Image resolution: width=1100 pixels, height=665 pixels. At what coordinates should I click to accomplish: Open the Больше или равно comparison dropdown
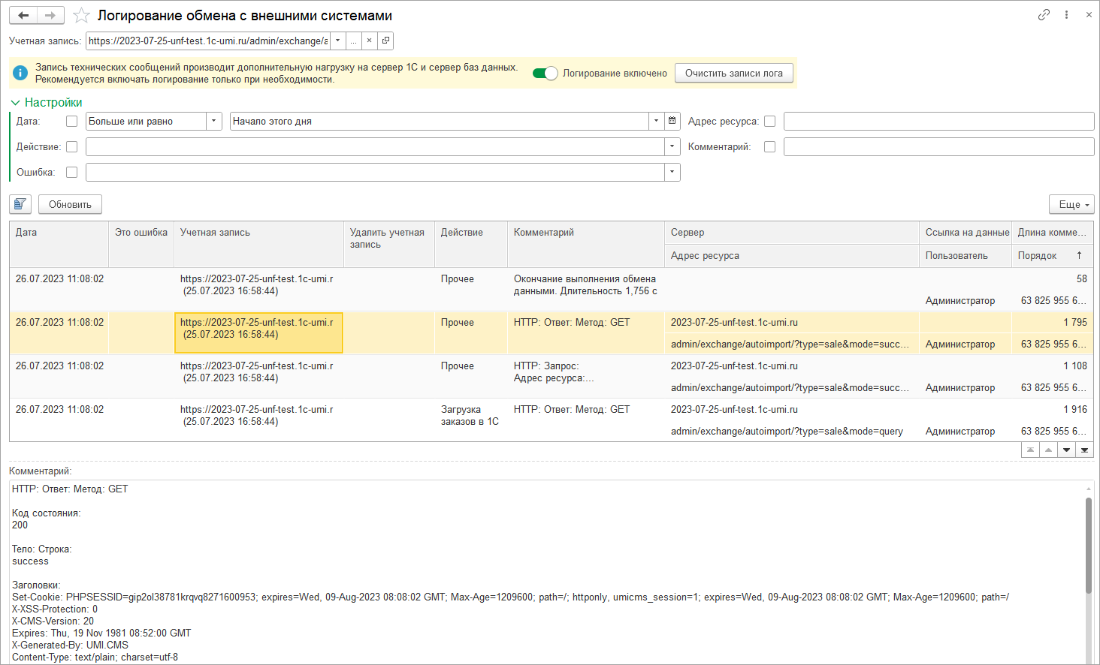pos(214,121)
